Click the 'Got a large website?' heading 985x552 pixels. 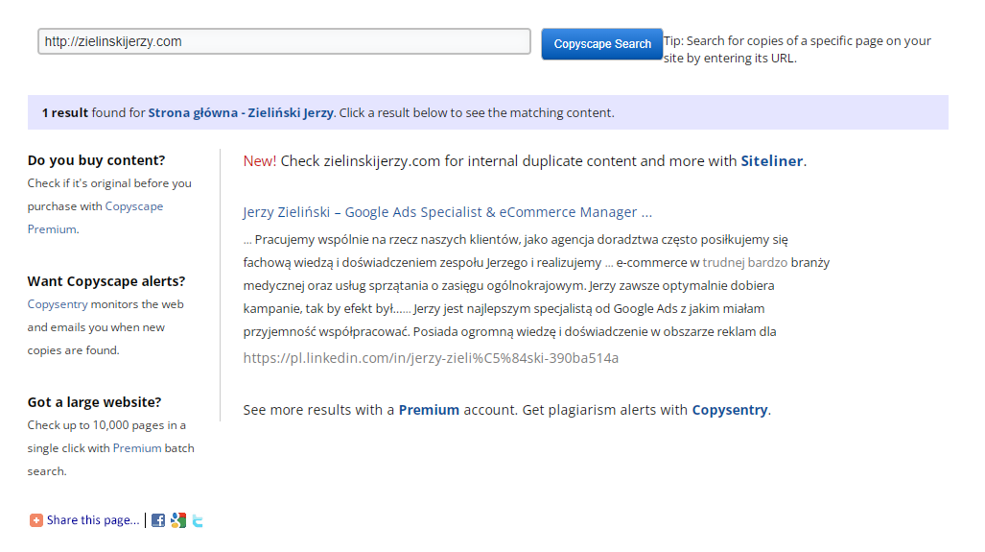click(x=94, y=402)
